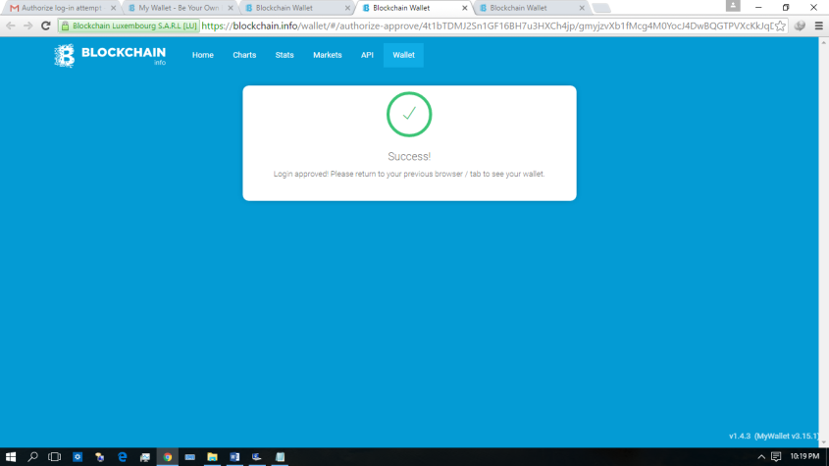The image size is (829, 466).
Task: Bookmark this page with the star icon
Action: 780,26
